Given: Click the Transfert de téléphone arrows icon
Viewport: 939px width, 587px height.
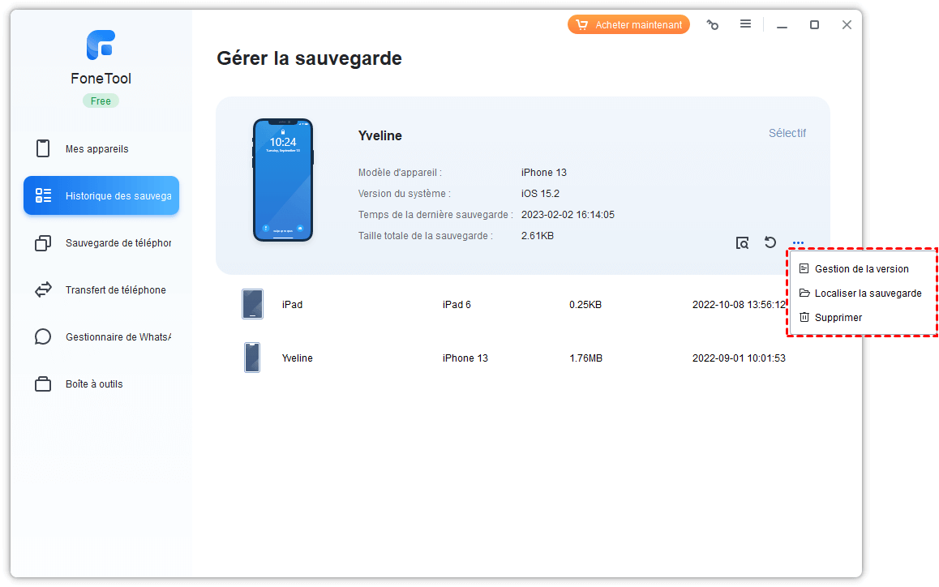Looking at the screenshot, I should point(43,290).
